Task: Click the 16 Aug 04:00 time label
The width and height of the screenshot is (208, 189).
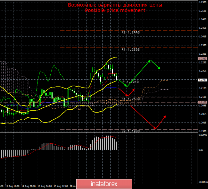Action: [45, 186]
